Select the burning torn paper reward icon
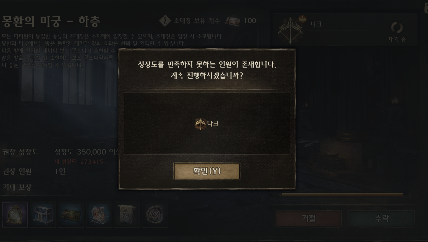Viewport: 428px width, 242px height. pos(99,214)
